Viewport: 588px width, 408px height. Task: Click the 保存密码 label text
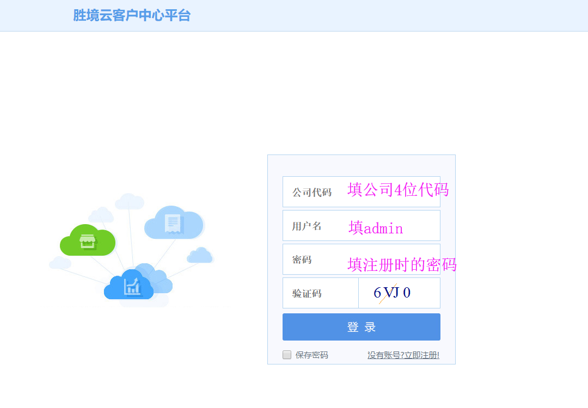pos(311,355)
